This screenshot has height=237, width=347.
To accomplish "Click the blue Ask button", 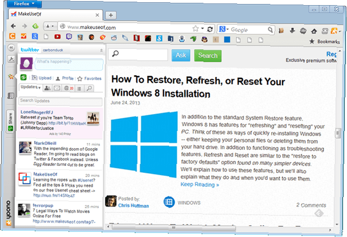I will (x=181, y=55).
